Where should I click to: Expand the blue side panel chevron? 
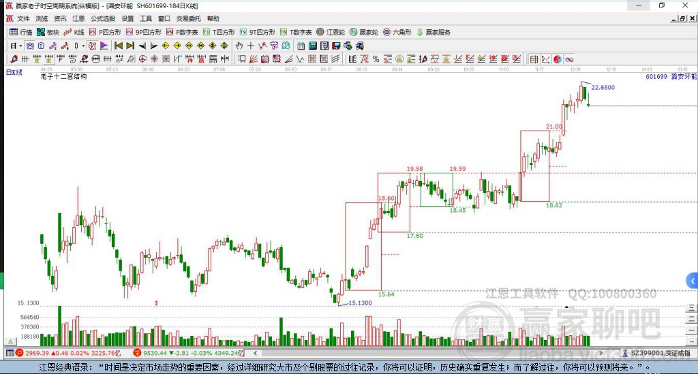coord(693,281)
